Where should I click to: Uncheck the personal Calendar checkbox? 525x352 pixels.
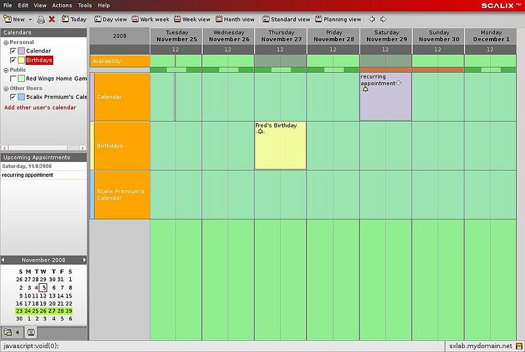tap(13, 51)
